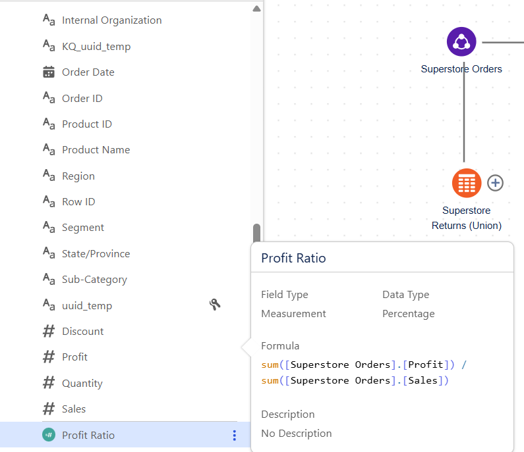Click the Description heading in the tooltip

(x=288, y=414)
